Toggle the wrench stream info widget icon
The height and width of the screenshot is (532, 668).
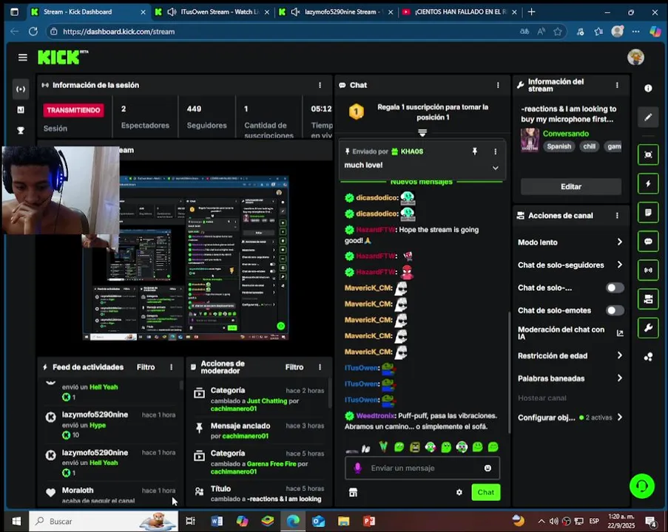(x=648, y=328)
